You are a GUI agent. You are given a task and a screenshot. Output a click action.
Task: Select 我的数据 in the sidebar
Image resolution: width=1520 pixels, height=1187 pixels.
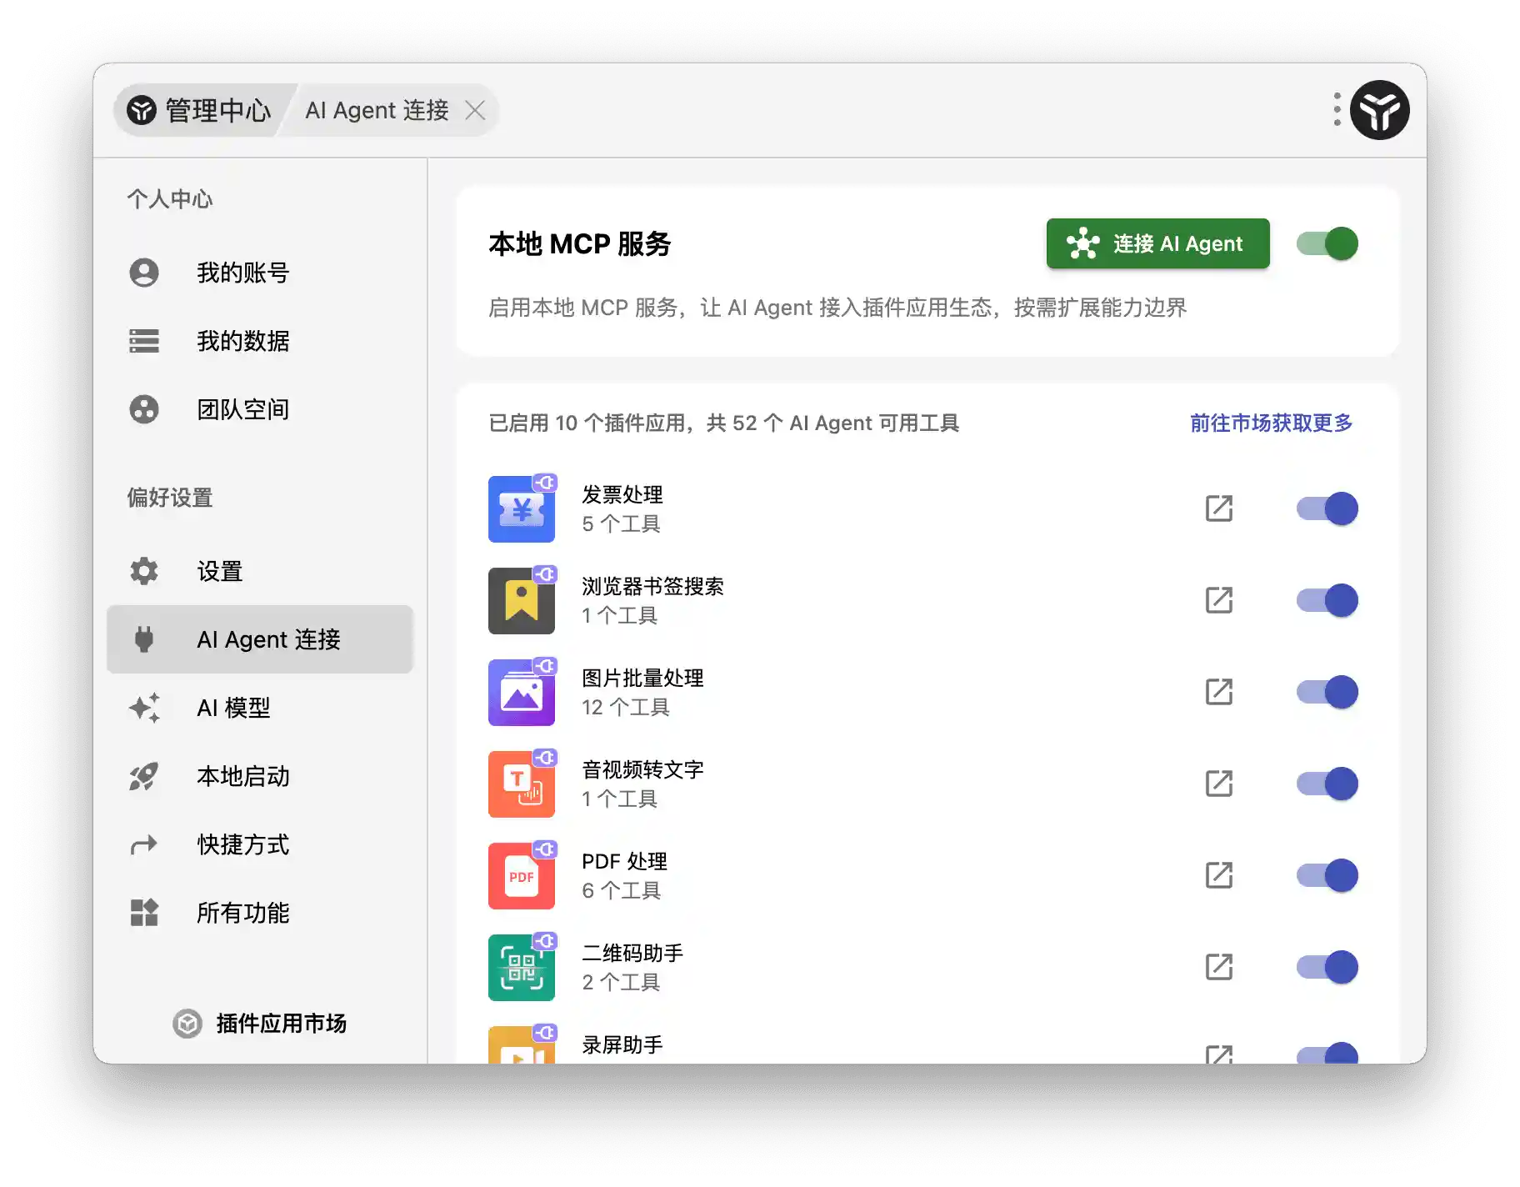click(x=242, y=341)
